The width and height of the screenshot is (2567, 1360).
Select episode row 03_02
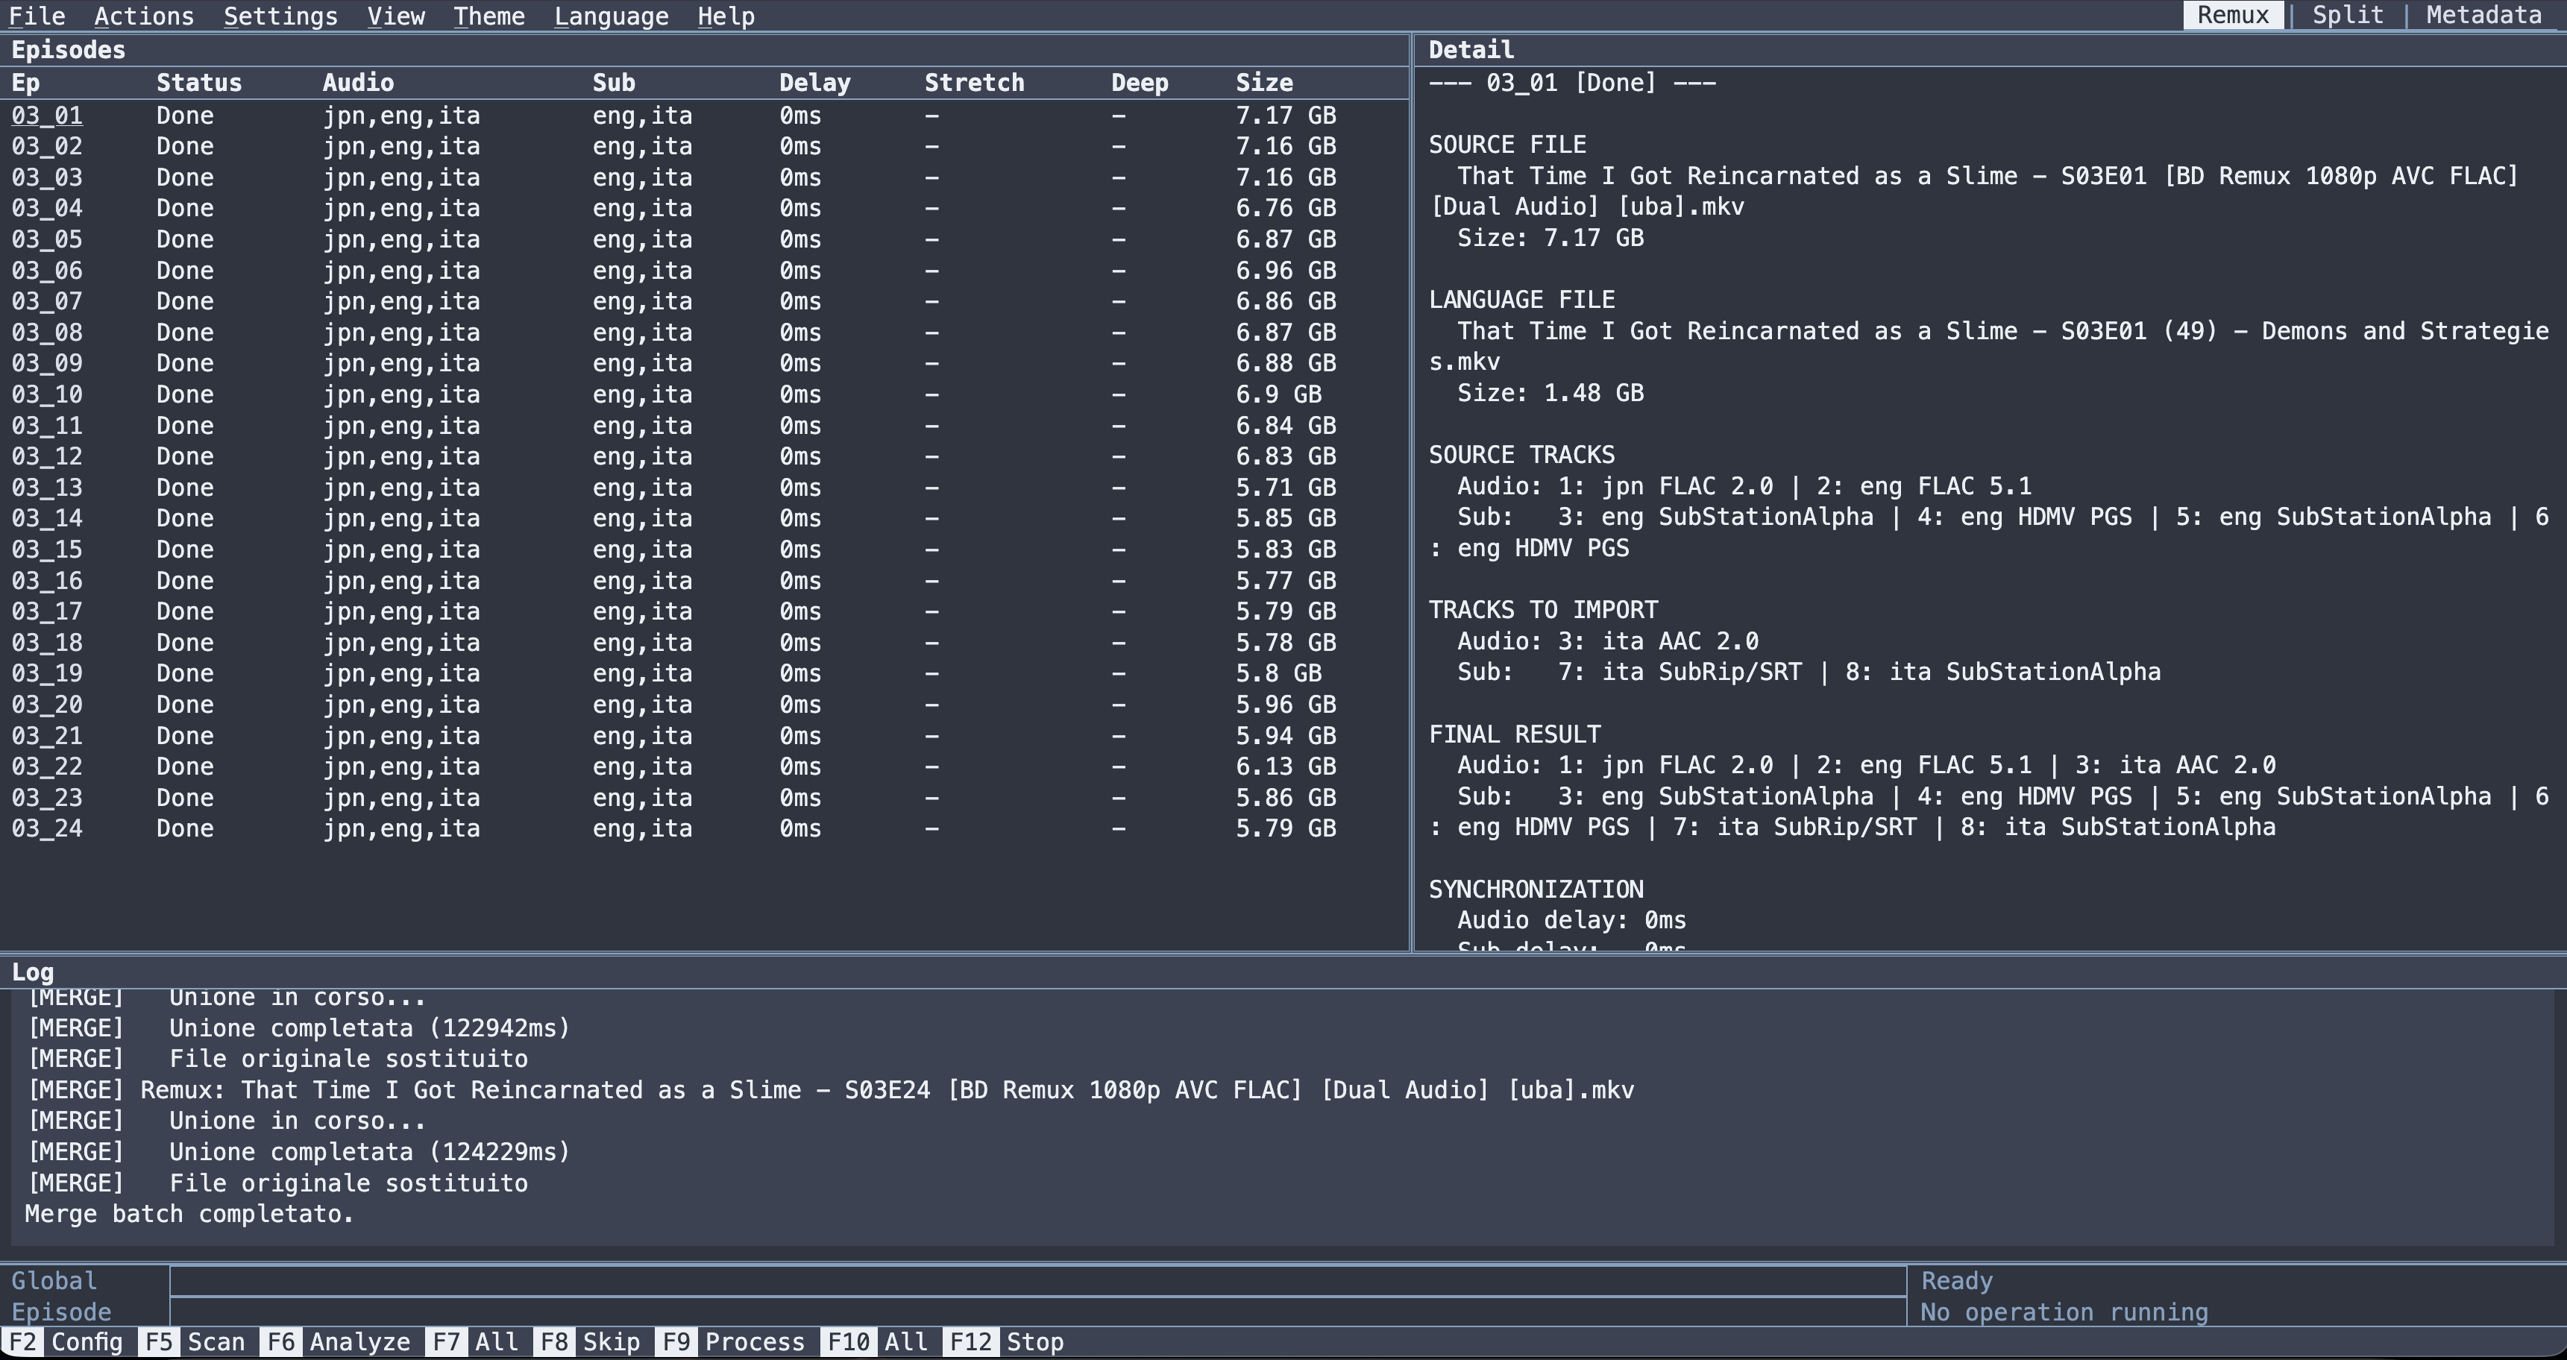tap(703, 146)
